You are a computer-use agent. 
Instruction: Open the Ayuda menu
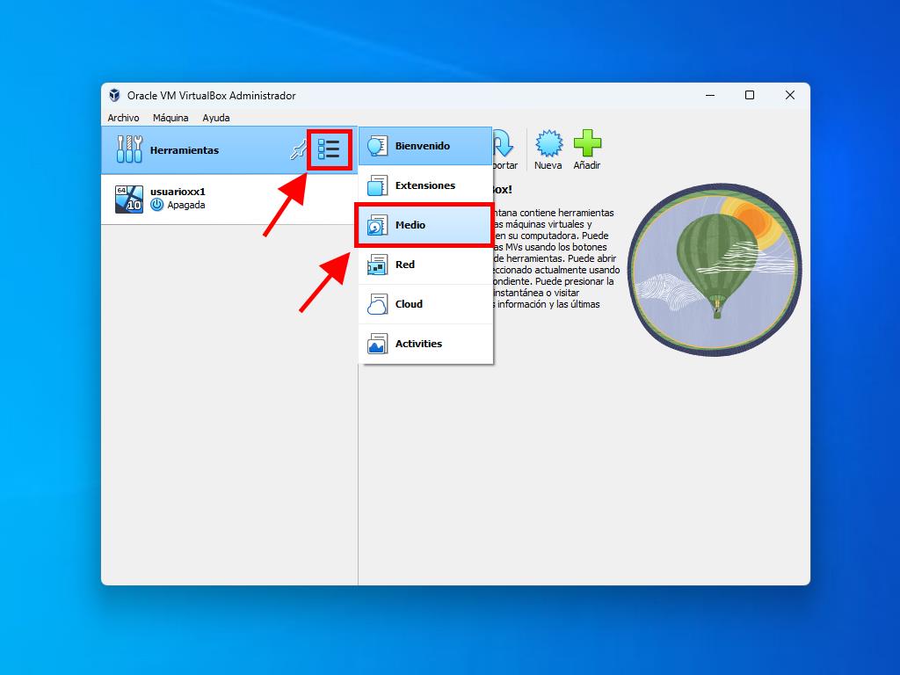tap(216, 118)
